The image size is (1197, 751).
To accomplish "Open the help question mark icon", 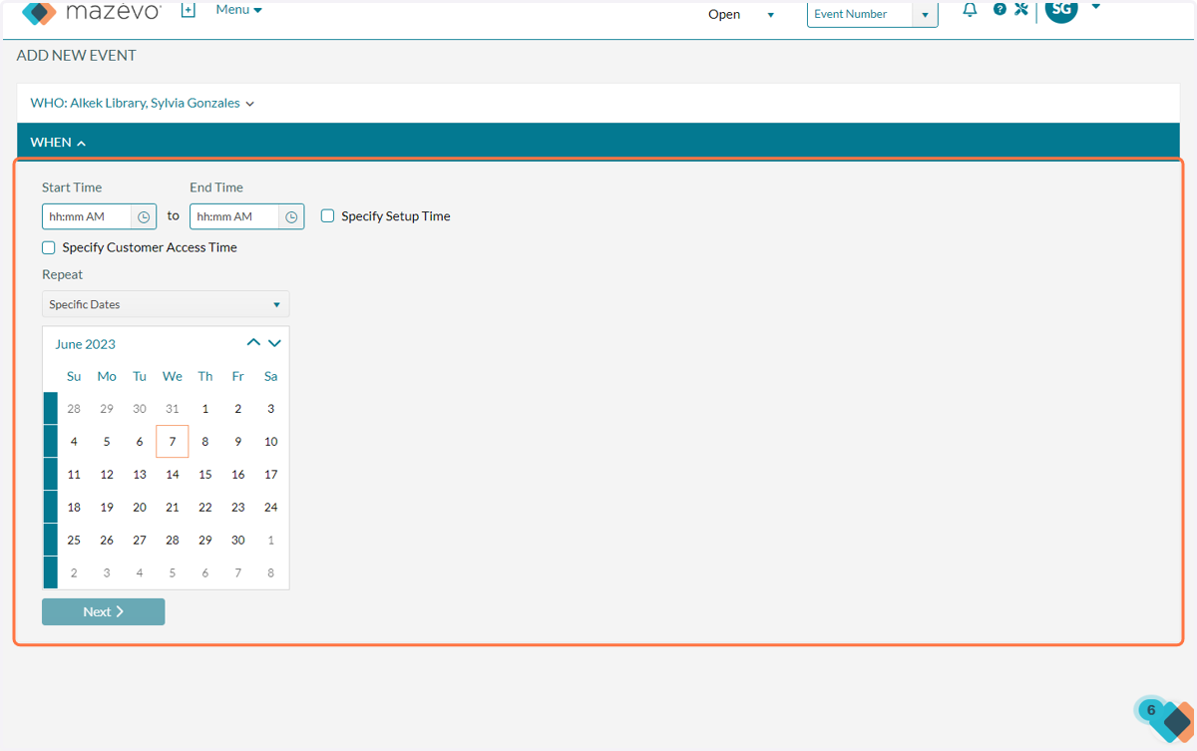I will 999,10.
